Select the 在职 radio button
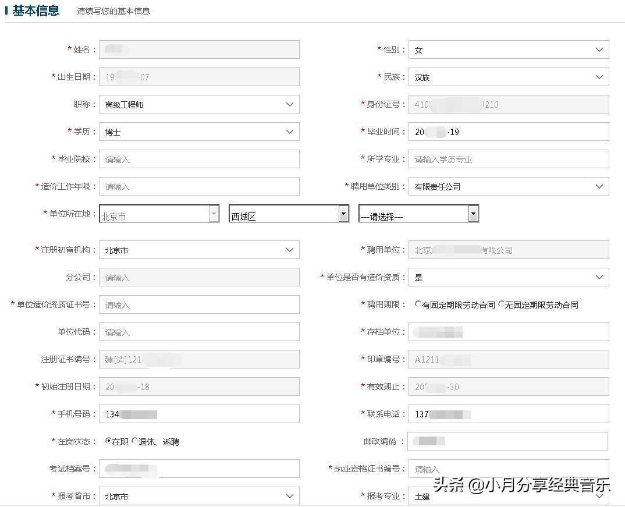This screenshot has width=625, height=507. 108,441
